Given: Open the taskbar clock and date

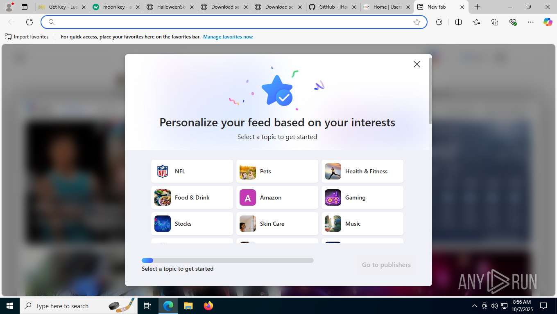Looking at the screenshot, I should (522, 306).
